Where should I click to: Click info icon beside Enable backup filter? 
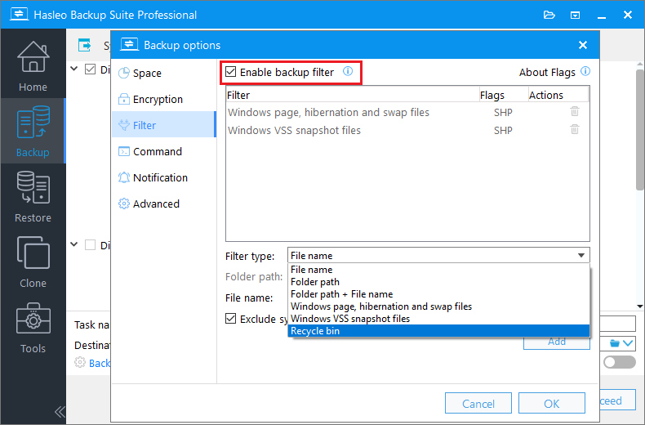point(348,71)
